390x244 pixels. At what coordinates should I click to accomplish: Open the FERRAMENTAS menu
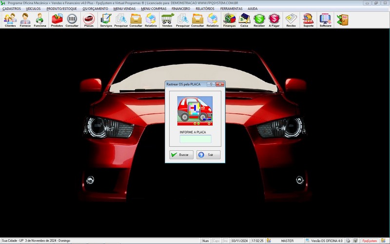(231, 9)
